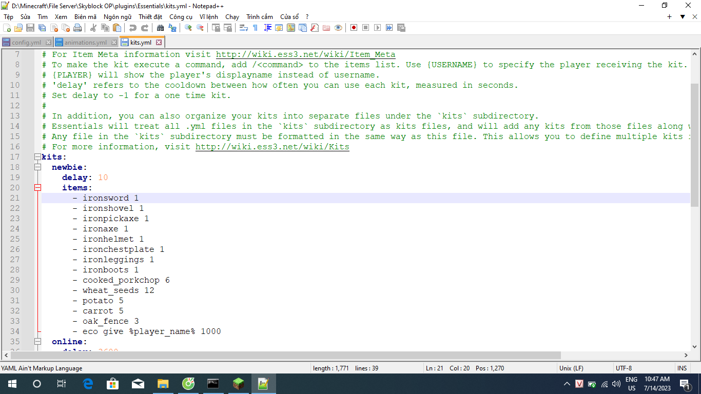Toggle word wrap in the toolbar

pos(244,28)
